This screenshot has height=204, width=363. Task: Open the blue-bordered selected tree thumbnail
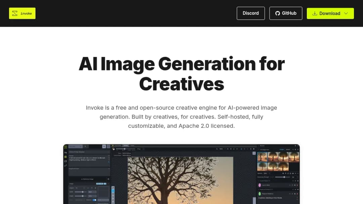262,157
